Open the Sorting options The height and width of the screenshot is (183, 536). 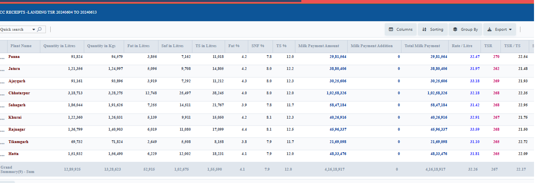[433, 30]
